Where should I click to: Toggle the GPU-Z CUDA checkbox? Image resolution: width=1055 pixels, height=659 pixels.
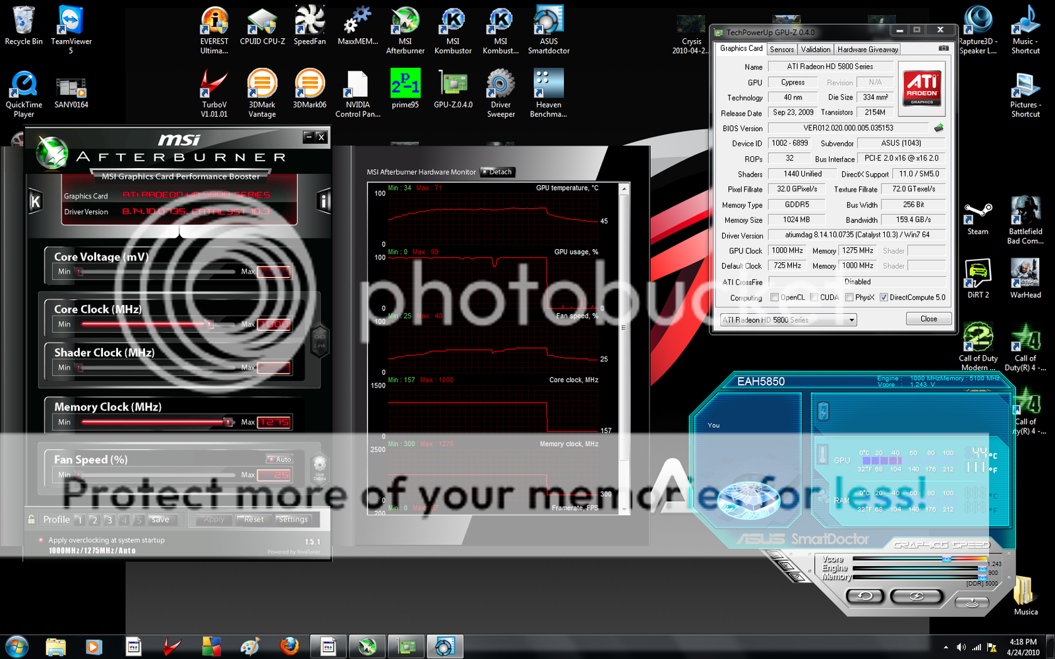[x=814, y=297]
